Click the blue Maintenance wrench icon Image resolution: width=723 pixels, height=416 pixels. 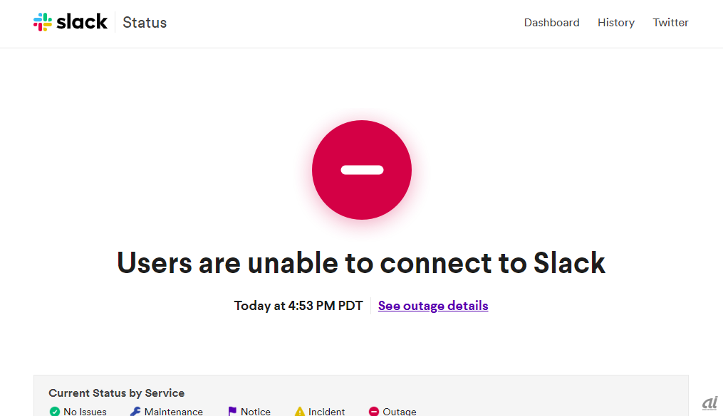[135, 411]
